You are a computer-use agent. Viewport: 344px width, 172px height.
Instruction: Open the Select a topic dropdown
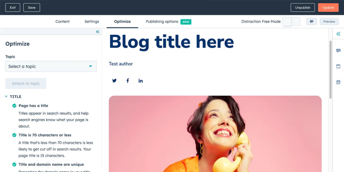pyautogui.click(x=51, y=66)
